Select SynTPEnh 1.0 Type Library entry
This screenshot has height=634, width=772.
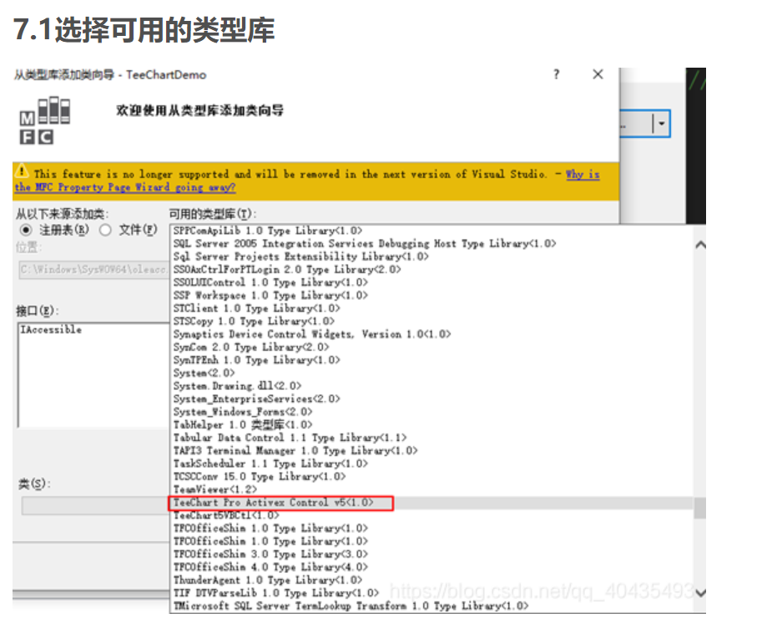coord(256,360)
